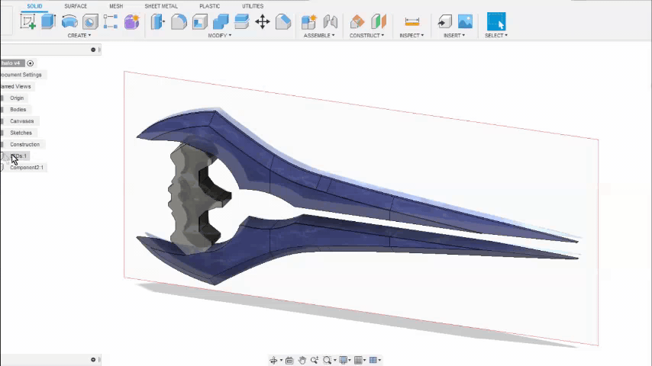This screenshot has width=652, height=366.
Task: Open the INSPECT dropdown menu
Action: [412, 36]
